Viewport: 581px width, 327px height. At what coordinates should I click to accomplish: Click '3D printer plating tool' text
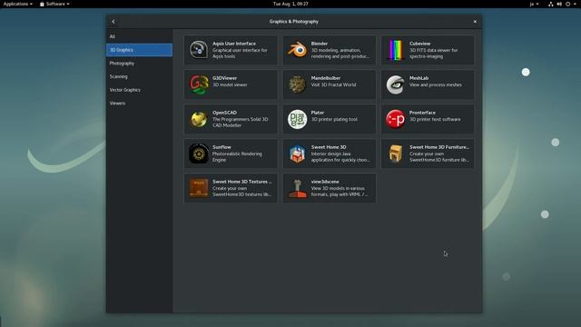click(x=334, y=119)
